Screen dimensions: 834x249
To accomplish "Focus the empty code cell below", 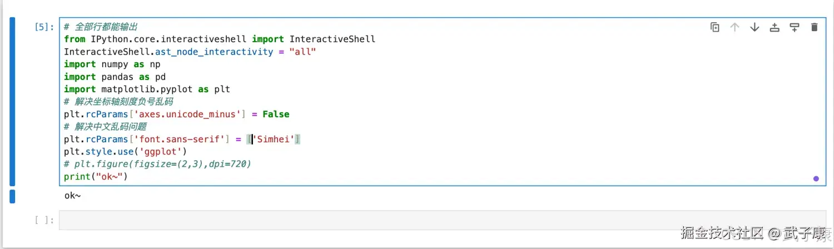I will [x=442, y=220].
